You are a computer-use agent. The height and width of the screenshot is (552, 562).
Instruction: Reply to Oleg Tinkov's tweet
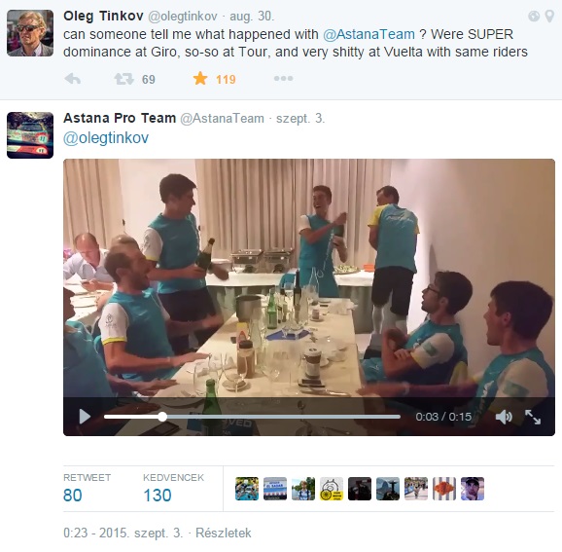[73, 79]
